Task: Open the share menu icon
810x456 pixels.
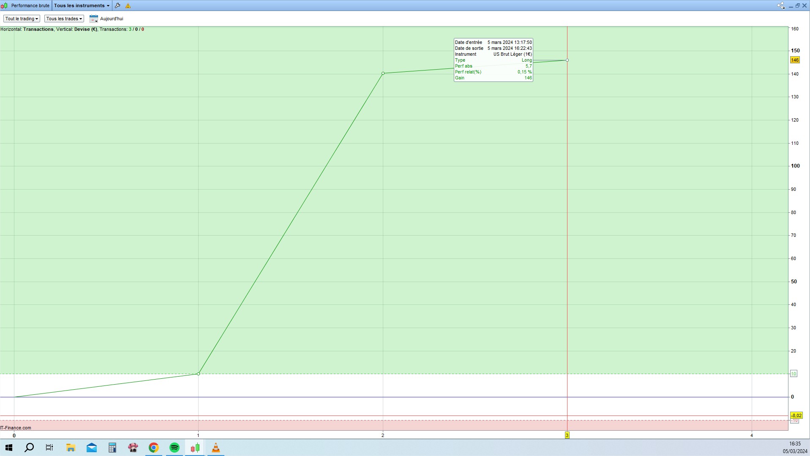Action: click(780, 5)
